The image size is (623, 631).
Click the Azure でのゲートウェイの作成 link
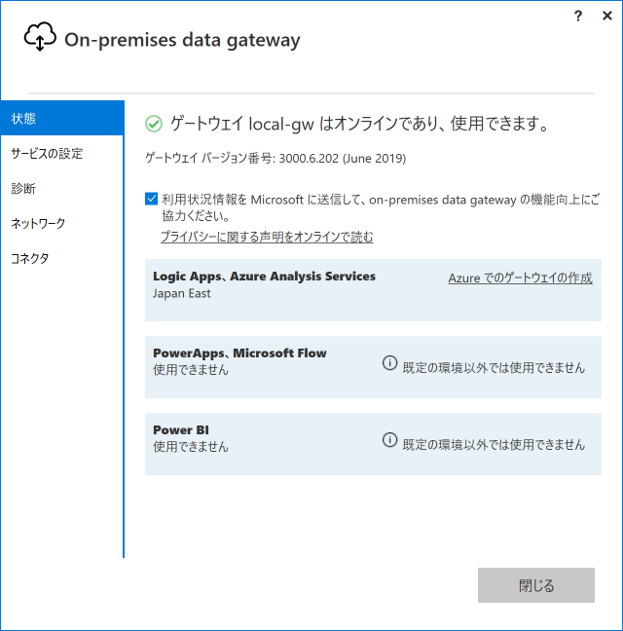click(520, 278)
